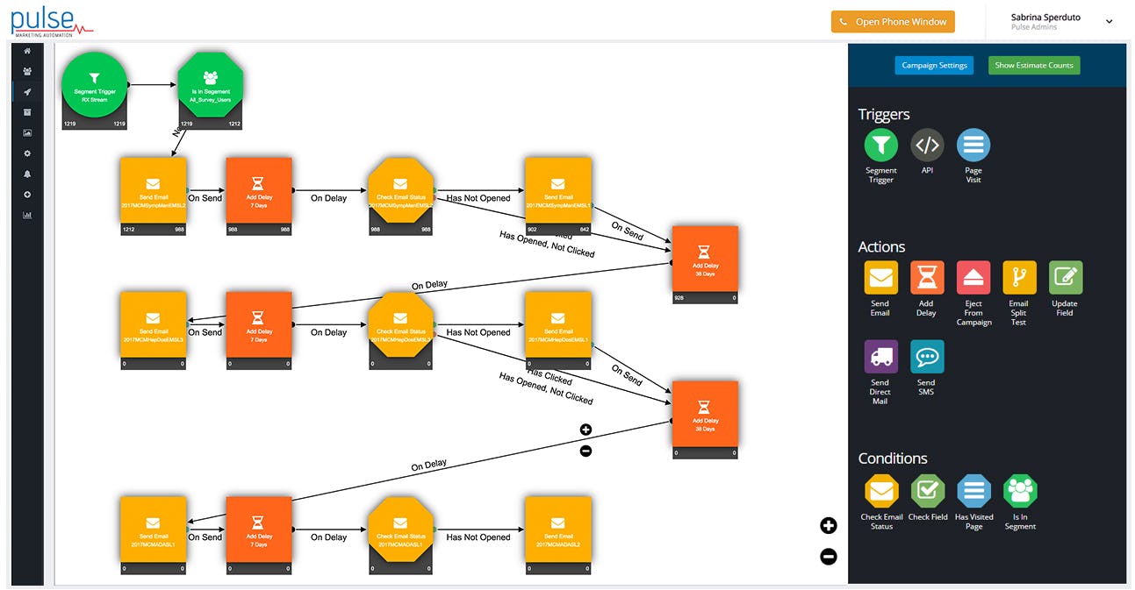Open the sidebar home icon

[x=26, y=51]
